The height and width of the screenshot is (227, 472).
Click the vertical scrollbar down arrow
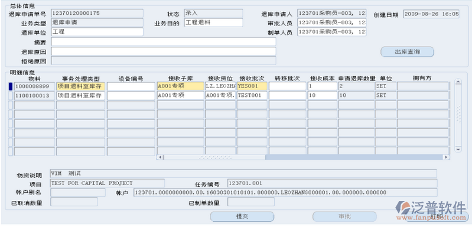click(x=458, y=150)
